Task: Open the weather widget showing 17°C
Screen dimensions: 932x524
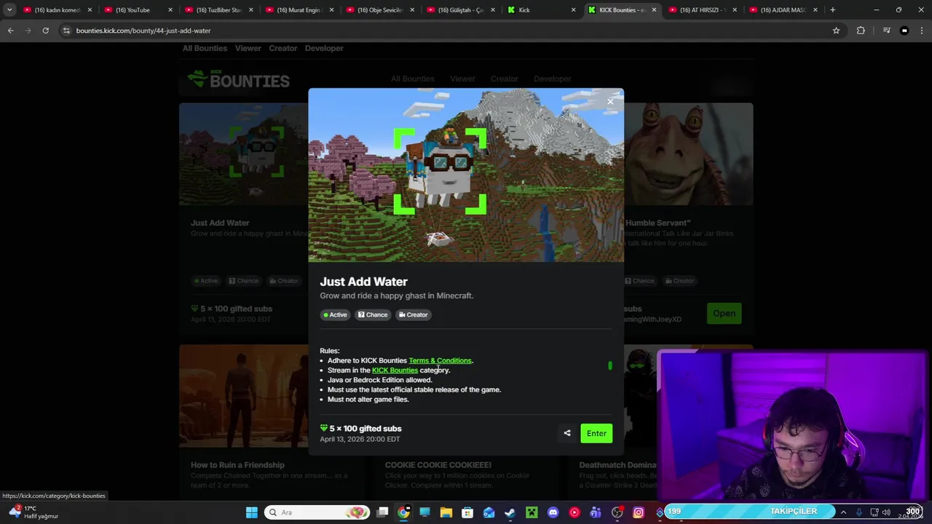Action: [33, 512]
